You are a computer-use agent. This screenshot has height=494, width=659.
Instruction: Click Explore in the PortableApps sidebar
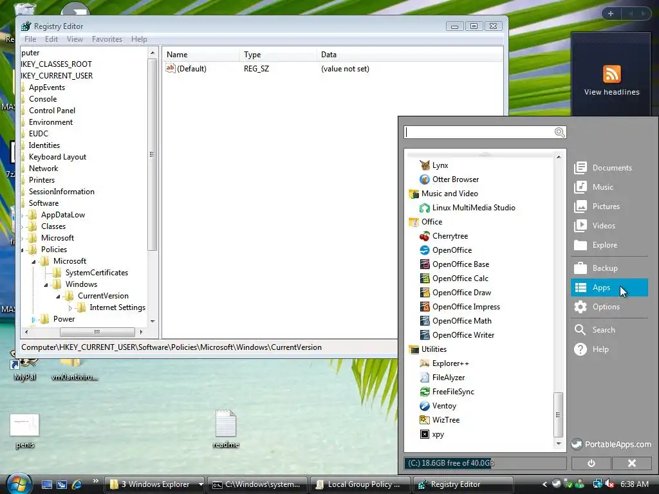pyautogui.click(x=595, y=245)
